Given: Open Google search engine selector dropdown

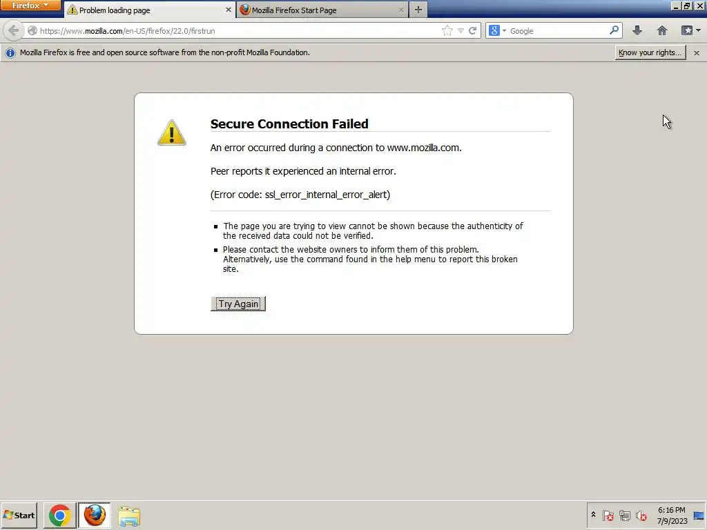Looking at the screenshot, I should click(x=497, y=30).
